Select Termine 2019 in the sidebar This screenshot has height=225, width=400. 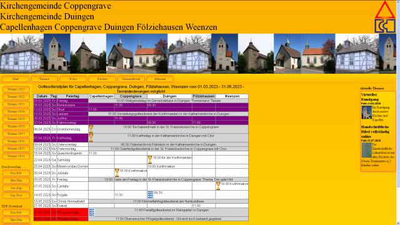pyautogui.click(x=16, y=119)
